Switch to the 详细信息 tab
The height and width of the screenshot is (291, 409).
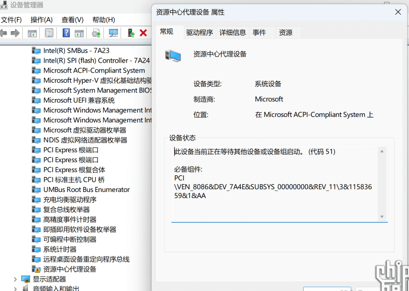coord(232,32)
